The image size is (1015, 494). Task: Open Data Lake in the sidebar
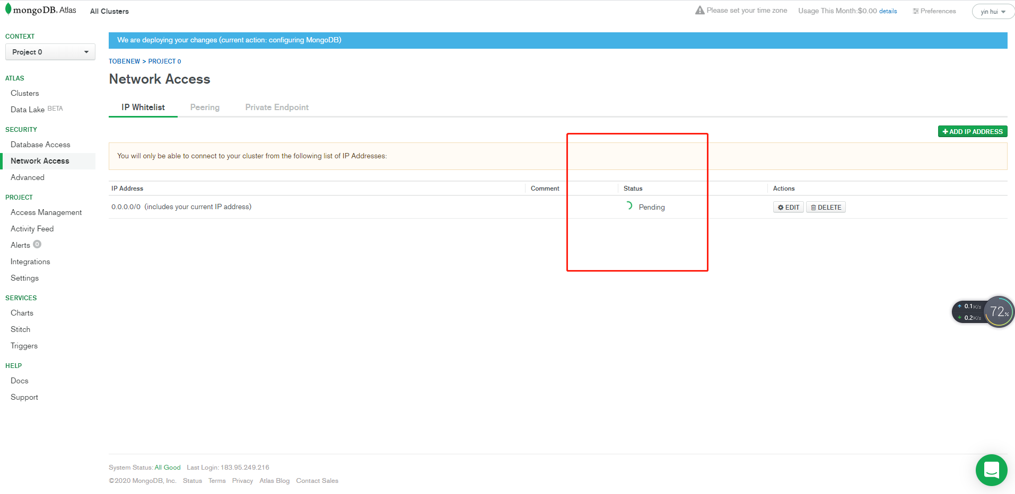click(x=28, y=110)
